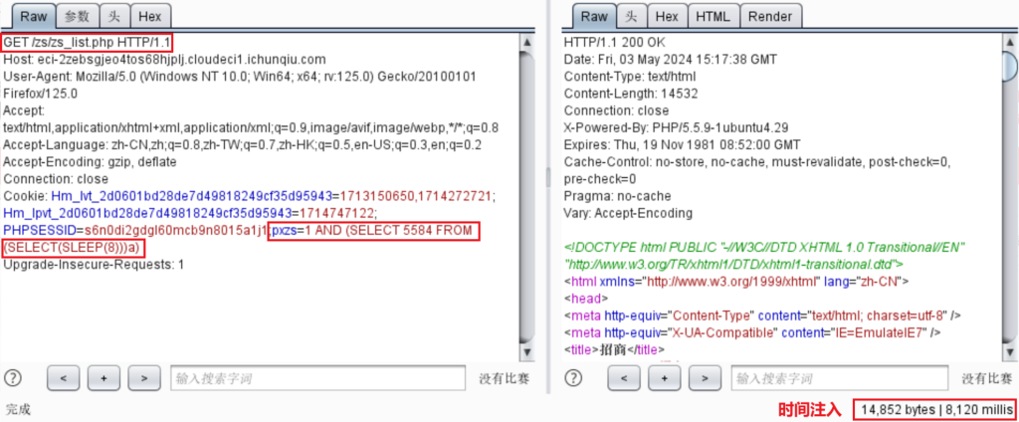Open help icon under response pane
The height and width of the screenshot is (422, 1019).
pyautogui.click(x=574, y=378)
